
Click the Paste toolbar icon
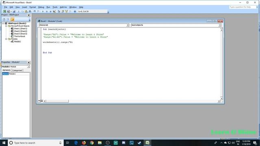point(26,11)
